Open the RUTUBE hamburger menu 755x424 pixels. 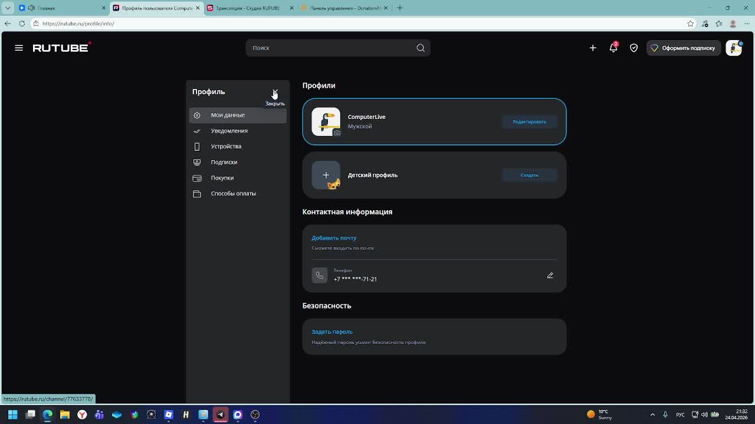pos(19,48)
